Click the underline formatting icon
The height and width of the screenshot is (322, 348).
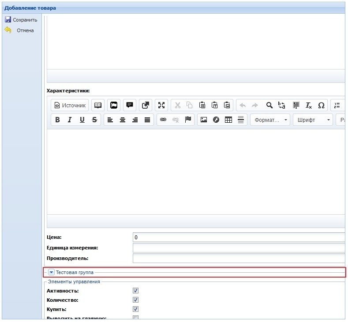(82, 120)
